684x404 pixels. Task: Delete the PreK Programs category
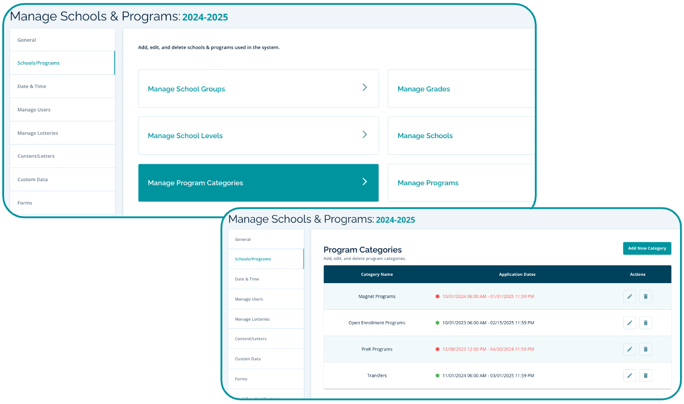(x=645, y=349)
